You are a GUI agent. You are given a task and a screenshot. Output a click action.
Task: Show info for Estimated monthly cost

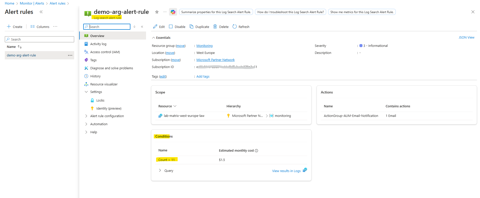pyautogui.click(x=257, y=151)
